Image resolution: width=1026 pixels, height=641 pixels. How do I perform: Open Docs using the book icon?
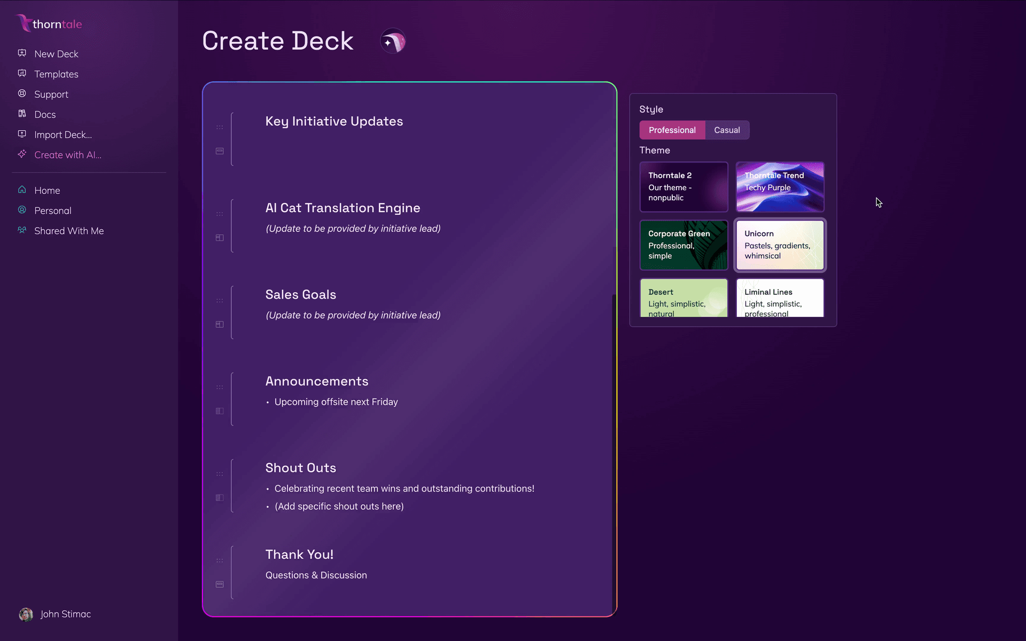click(22, 114)
